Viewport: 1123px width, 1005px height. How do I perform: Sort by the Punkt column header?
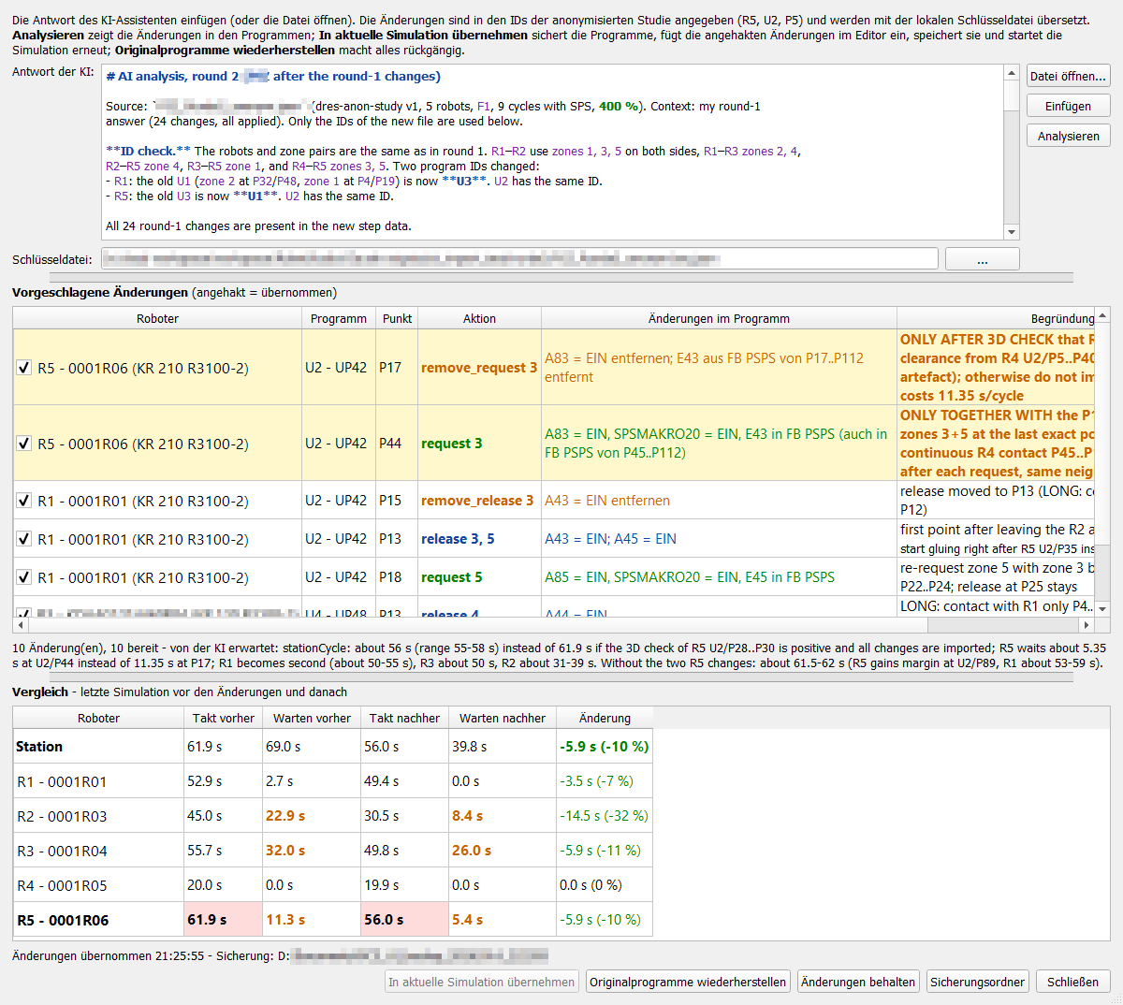click(397, 318)
